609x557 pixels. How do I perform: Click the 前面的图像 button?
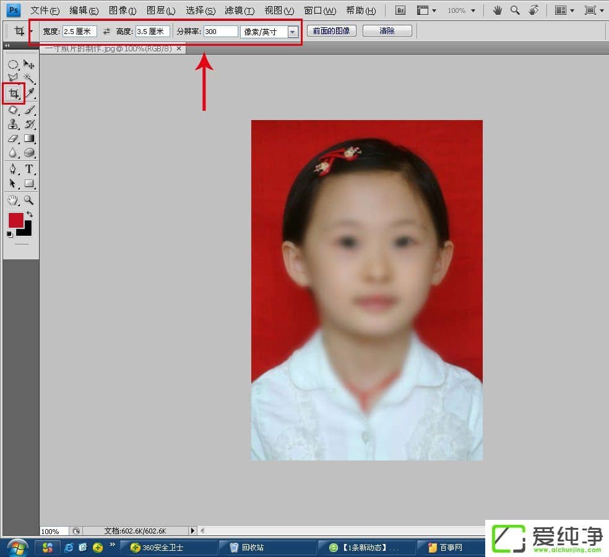tap(332, 31)
